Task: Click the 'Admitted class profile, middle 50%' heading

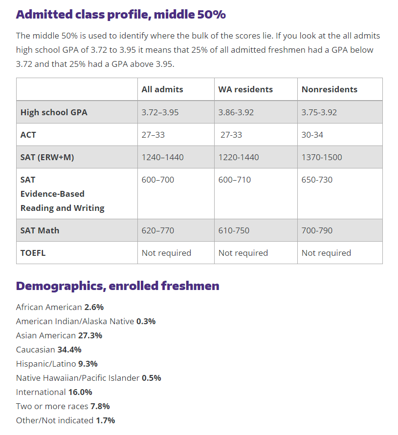Action: pos(121,15)
